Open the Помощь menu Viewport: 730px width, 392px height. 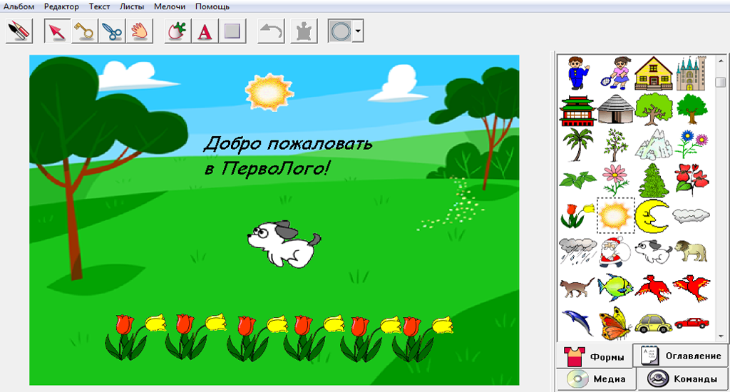coord(212,6)
